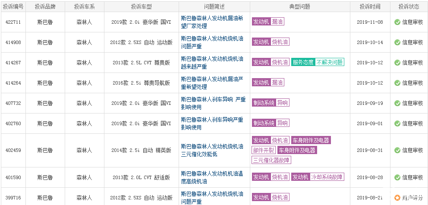This screenshot has height=205, width=428.
Task: Click the 发动机 烧机油 tag in row 401590
Action: 271,177
